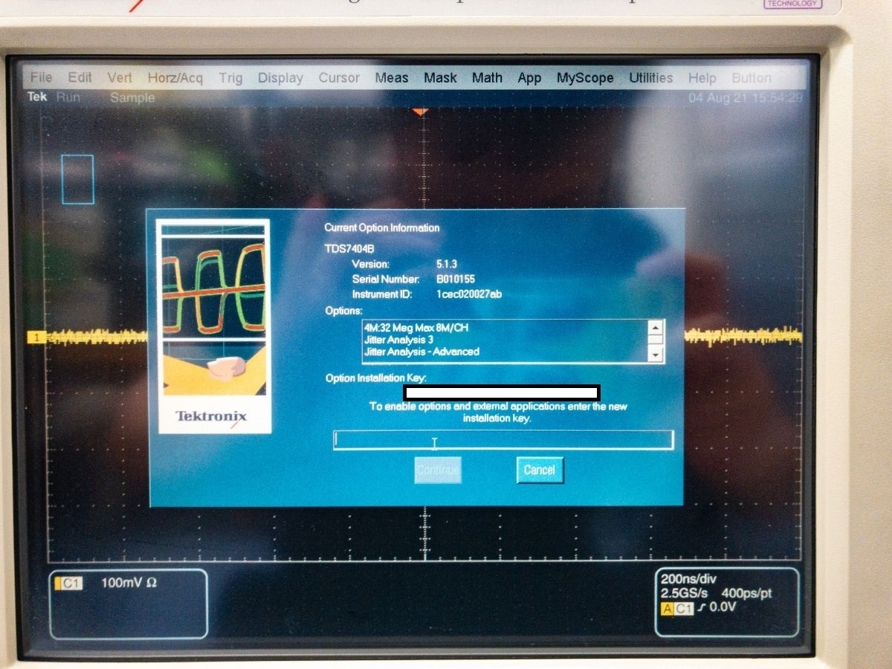The image size is (892, 669).
Task: Click the Options list scroll-down arrow
Action: coord(655,355)
